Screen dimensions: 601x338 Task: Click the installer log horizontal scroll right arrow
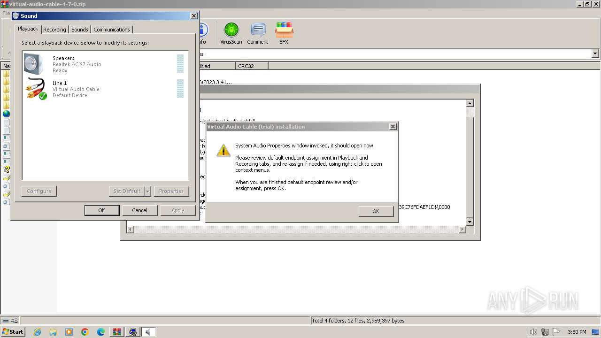point(462,229)
